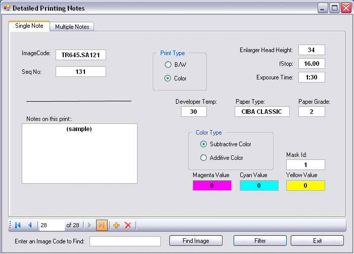Go to the first record

pyautogui.click(x=18, y=225)
